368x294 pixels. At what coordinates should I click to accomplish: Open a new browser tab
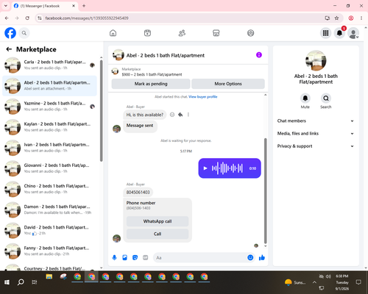(84, 6)
